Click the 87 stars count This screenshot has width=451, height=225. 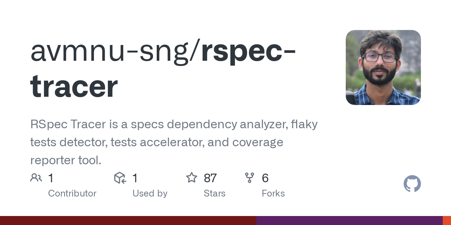210,178
